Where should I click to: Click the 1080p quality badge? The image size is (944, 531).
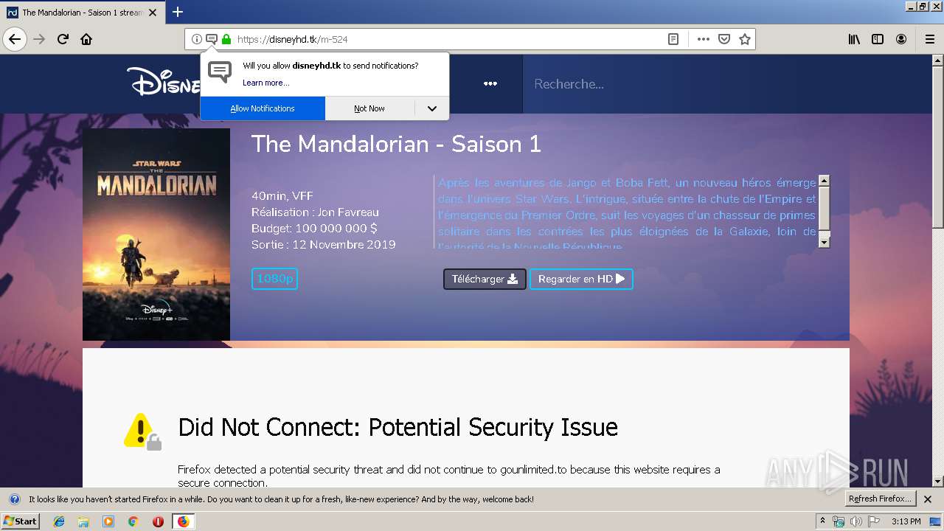(x=274, y=279)
